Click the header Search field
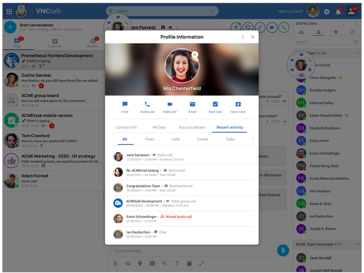The width and height of the screenshot is (364, 273). tap(162, 11)
